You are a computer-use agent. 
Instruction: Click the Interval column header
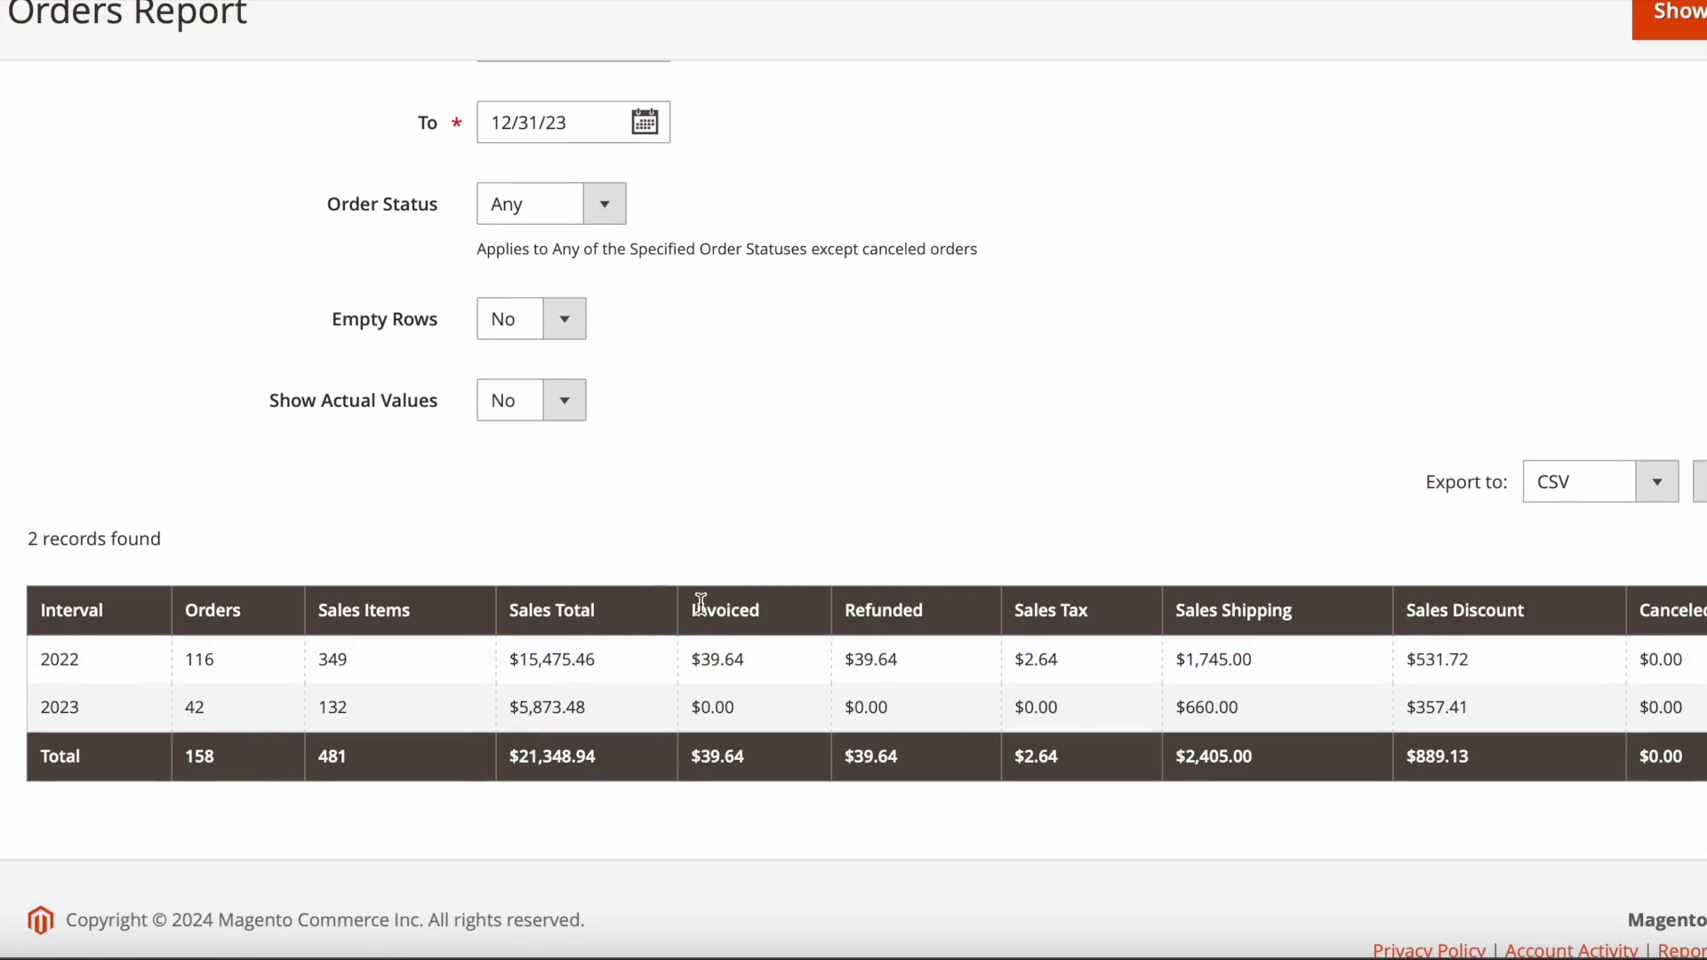(x=72, y=610)
